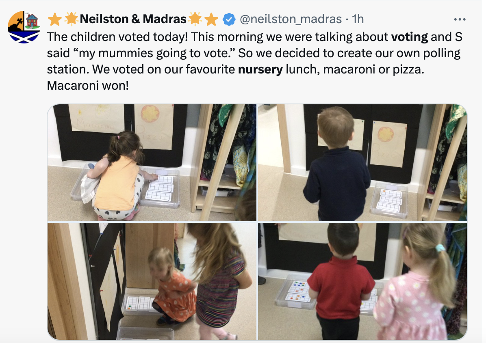Click the voting tray beside navy jumper boy
The width and height of the screenshot is (486, 343).
[389, 200]
